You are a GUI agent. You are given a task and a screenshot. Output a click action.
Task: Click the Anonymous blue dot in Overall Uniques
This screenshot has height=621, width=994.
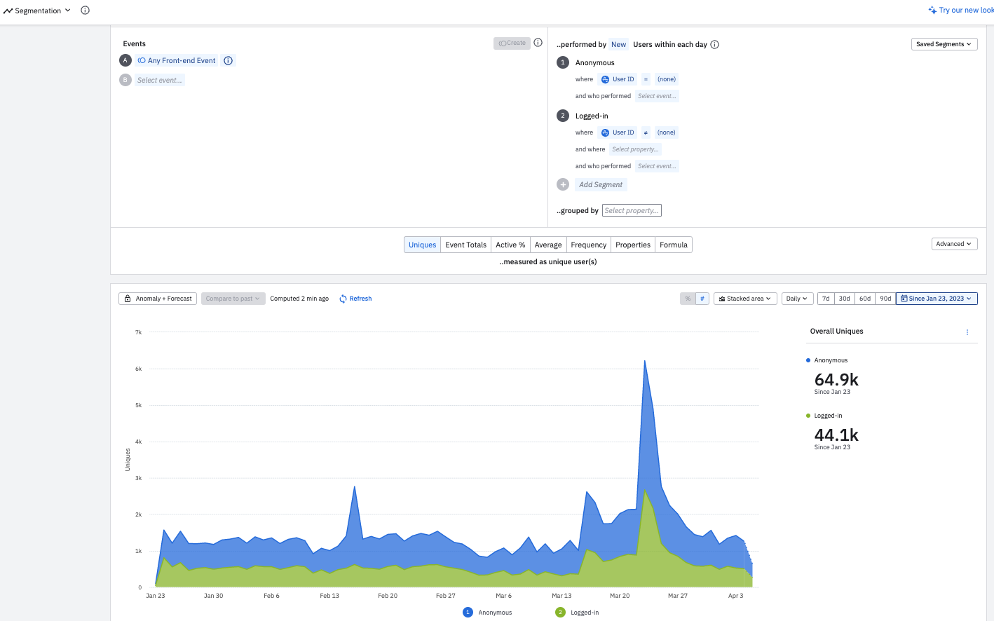pos(808,360)
